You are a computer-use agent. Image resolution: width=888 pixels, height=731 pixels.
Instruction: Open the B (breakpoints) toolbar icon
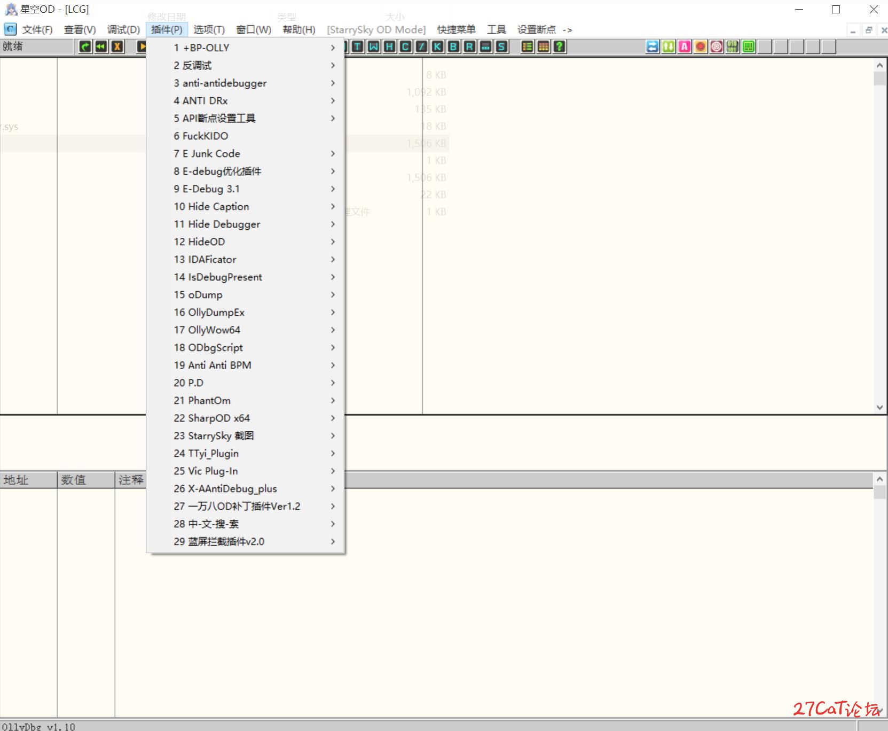pyautogui.click(x=453, y=46)
